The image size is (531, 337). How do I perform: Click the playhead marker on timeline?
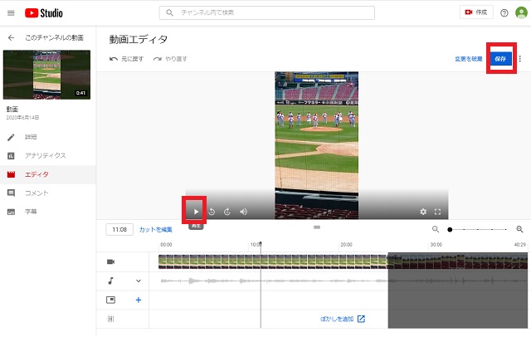click(261, 243)
